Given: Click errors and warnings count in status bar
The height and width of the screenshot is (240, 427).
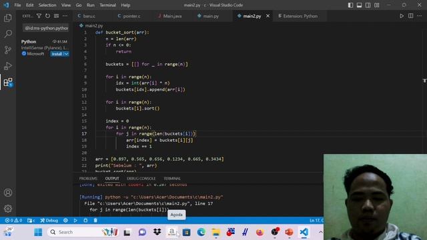Looking at the screenshot, I should pos(13,221).
